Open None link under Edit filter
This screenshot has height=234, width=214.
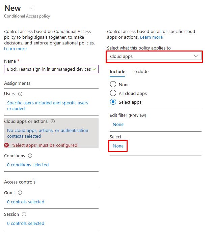coord(118,124)
